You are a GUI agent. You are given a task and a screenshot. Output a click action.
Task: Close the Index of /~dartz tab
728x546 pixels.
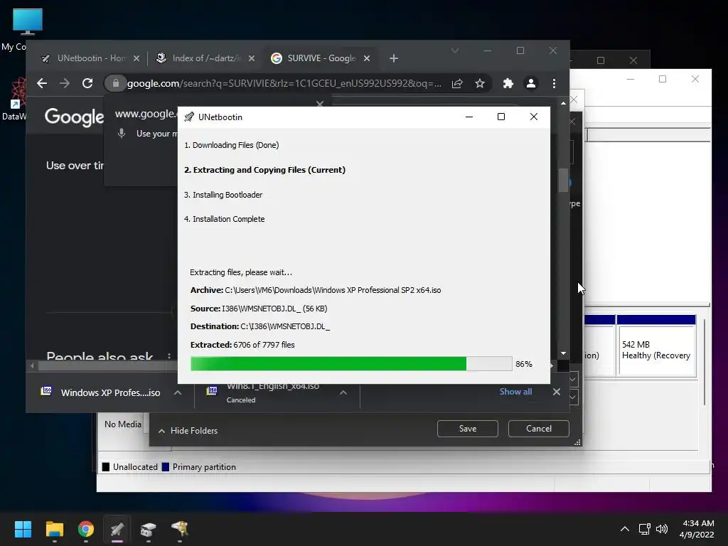(251, 58)
